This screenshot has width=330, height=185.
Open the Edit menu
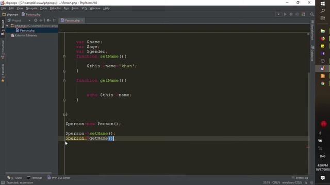pos(11,8)
